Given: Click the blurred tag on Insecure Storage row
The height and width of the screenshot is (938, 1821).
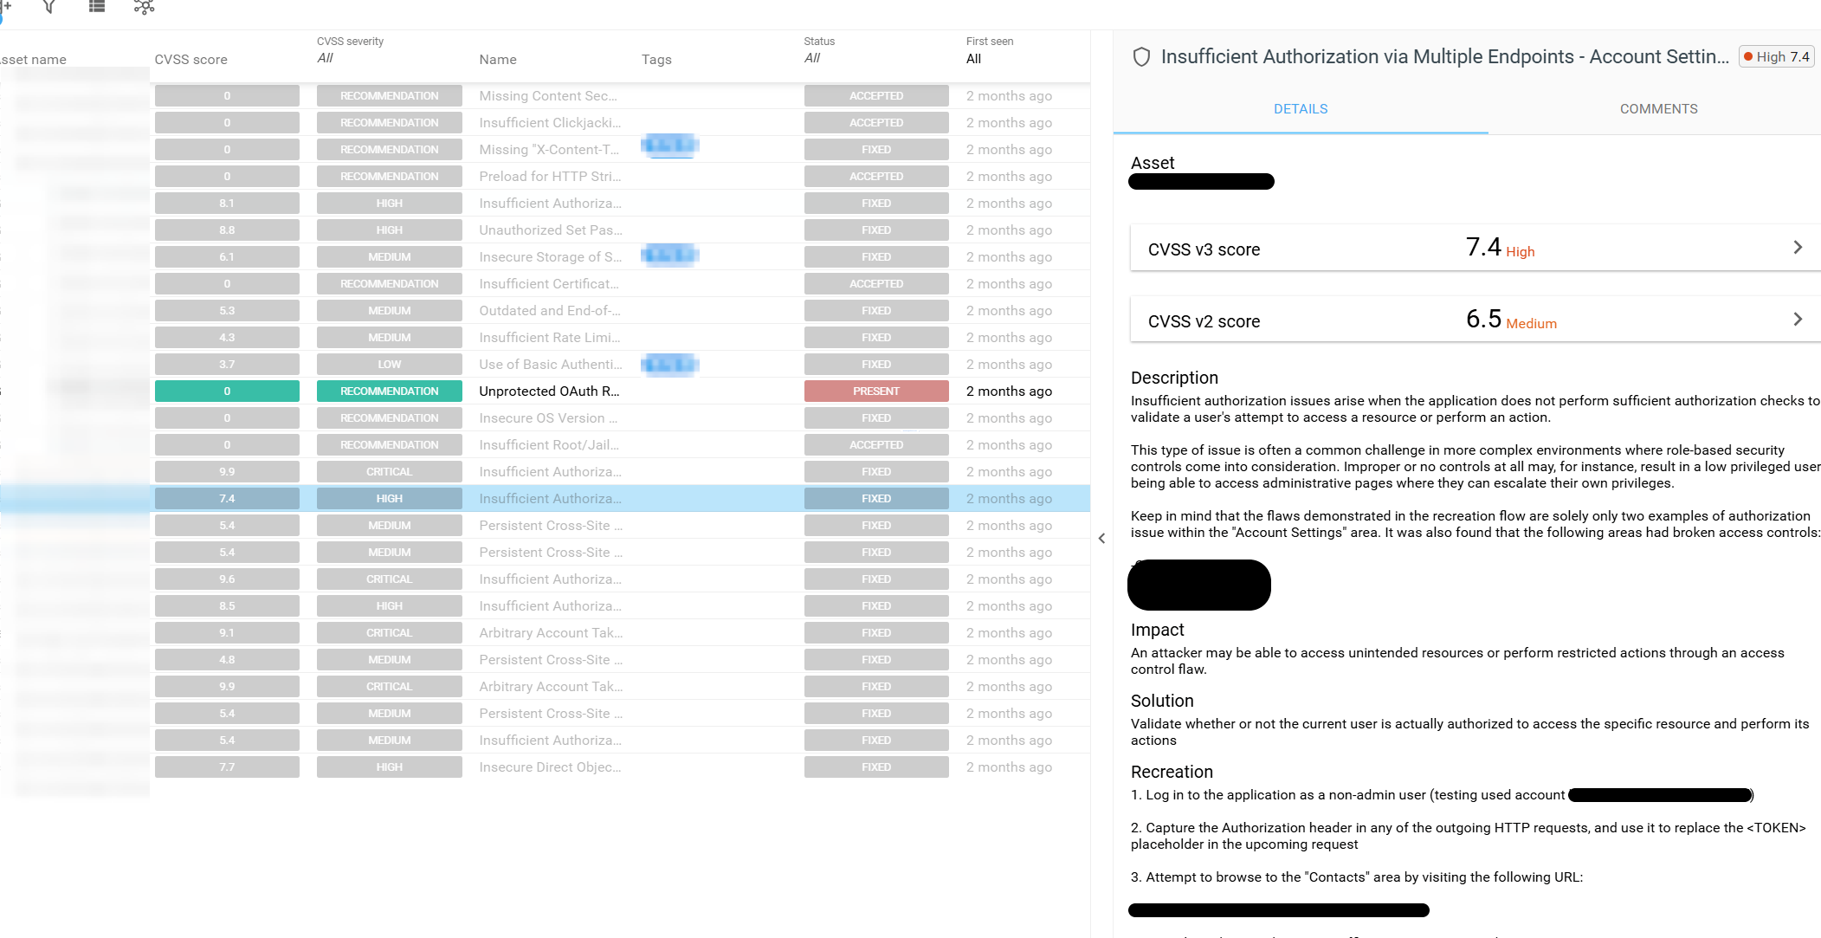Looking at the screenshot, I should click(x=669, y=255).
